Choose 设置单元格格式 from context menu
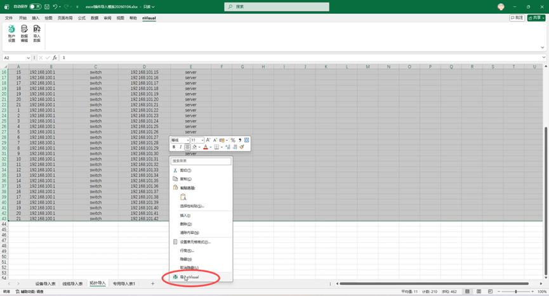Viewport: 549px width, 296px height. (195, 241)
